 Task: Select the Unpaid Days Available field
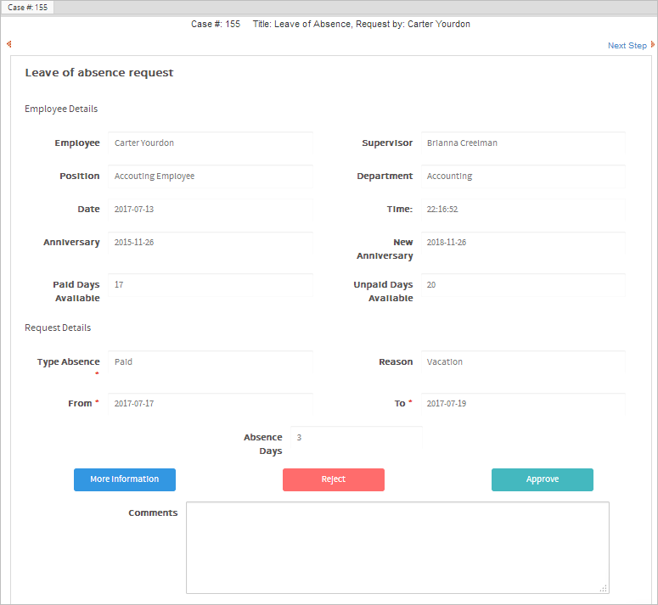(522, 285)
